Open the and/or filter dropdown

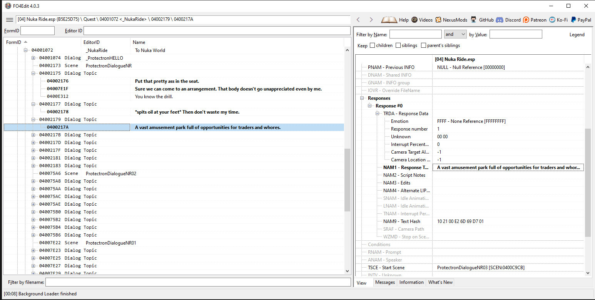click(x=455, y=34)
